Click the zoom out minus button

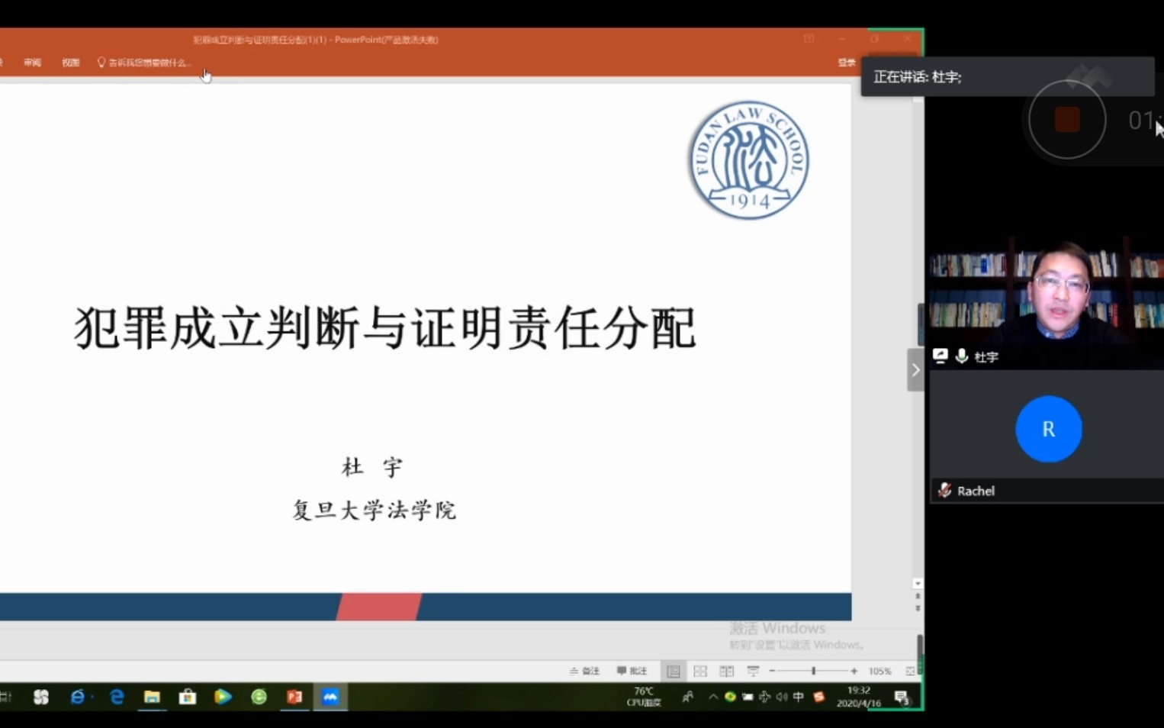[x=773, y=671]
